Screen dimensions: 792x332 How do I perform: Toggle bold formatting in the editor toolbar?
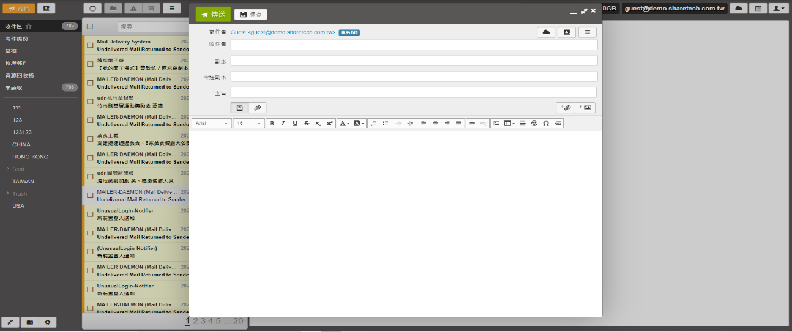tap(272, 124)
